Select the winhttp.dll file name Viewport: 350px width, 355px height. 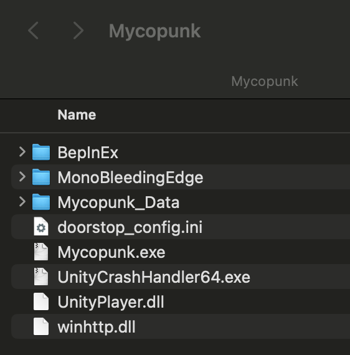coord(97,327)
